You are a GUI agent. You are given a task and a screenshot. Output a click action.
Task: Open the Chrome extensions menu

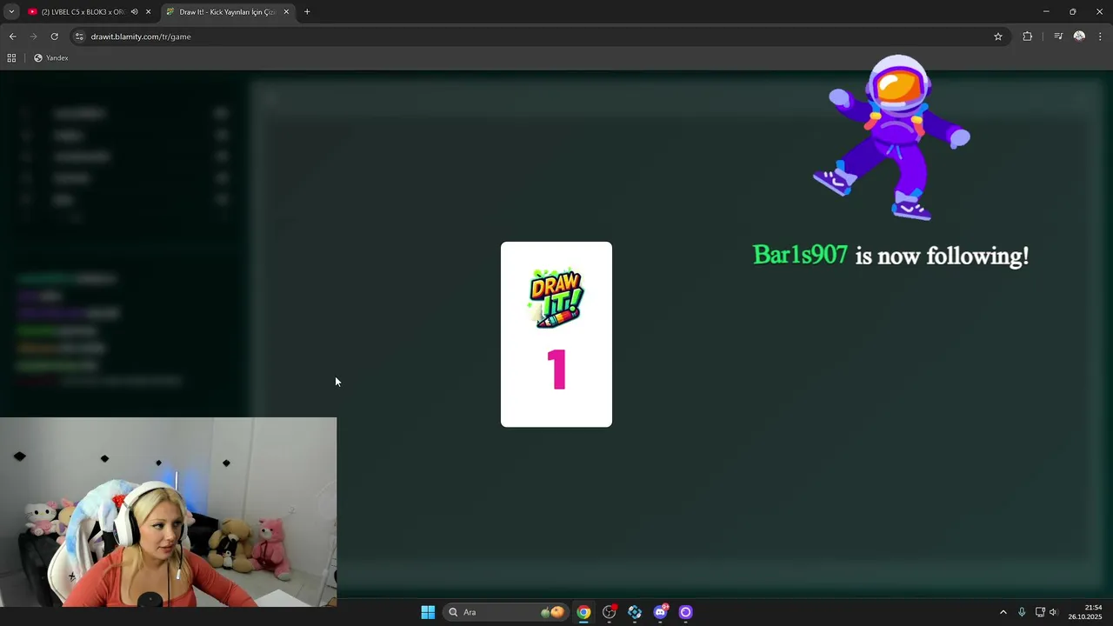1028,37
